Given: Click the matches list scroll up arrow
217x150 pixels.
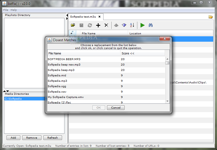Looking at the screenshot, I should tap(167, 59).
